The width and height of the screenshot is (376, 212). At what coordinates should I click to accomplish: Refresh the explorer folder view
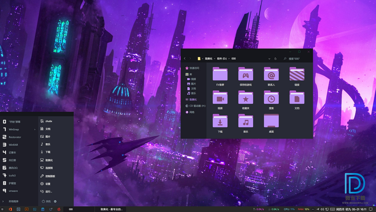[275, 58]
